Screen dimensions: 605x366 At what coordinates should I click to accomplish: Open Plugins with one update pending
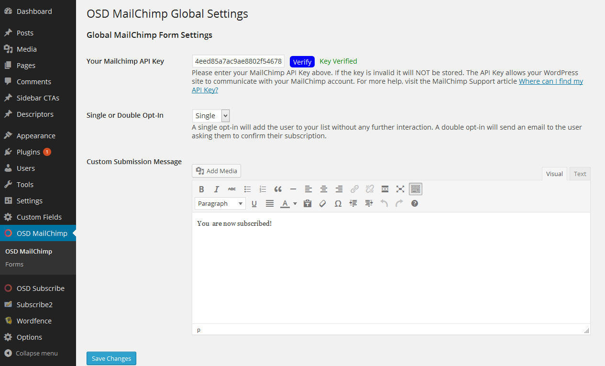[38, 152]
